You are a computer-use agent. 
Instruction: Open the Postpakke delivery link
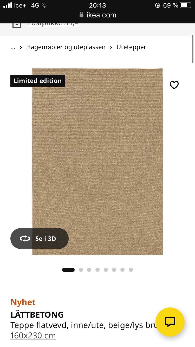(x=53, y=25)
